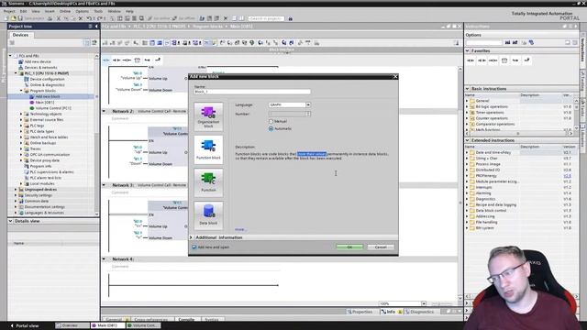
Task: Insert normally open contact from editor toolbar
Action: [106, 60]
